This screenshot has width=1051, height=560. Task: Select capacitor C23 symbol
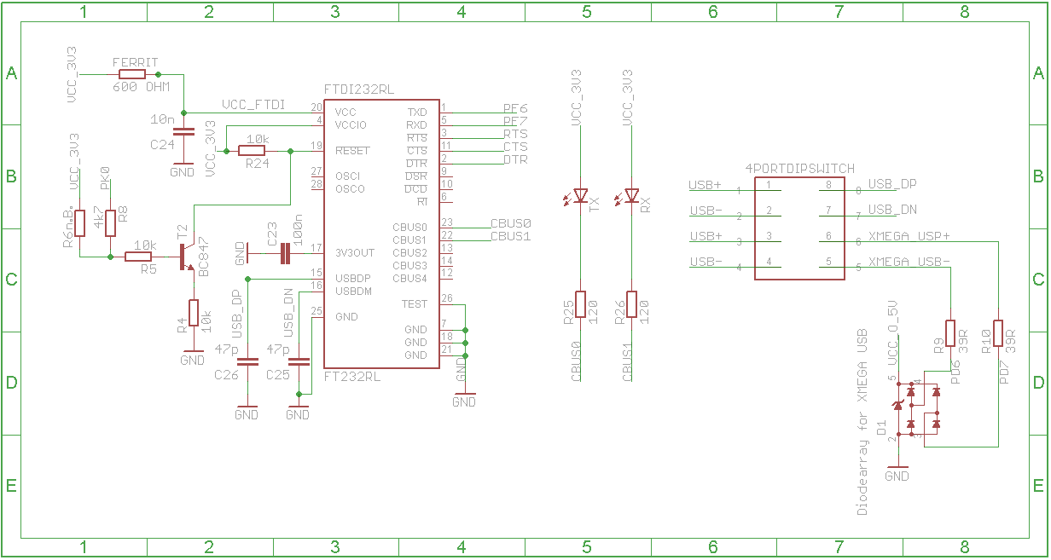[285, 253]
